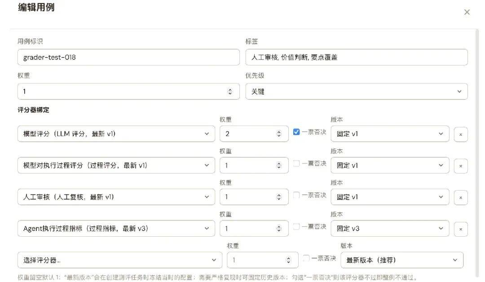Edit the 标签 tags field
Image resolution: width=485 pixels, height=282 pixels.
[x=356, y=57]
